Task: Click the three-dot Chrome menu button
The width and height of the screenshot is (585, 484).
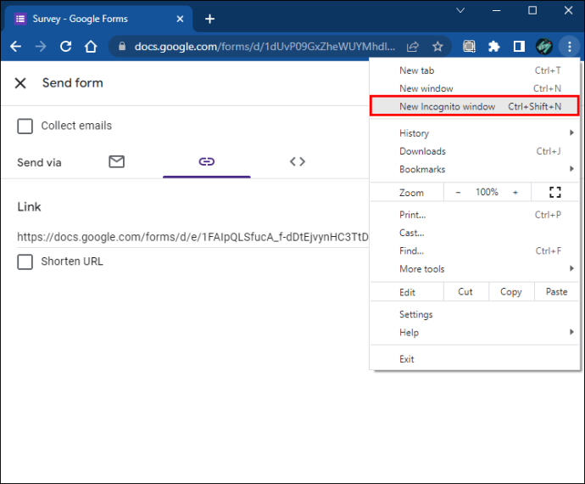Action: 570,47
